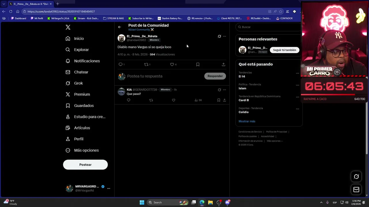Go to Inicio in the sidebar

(x=75, y=39)
